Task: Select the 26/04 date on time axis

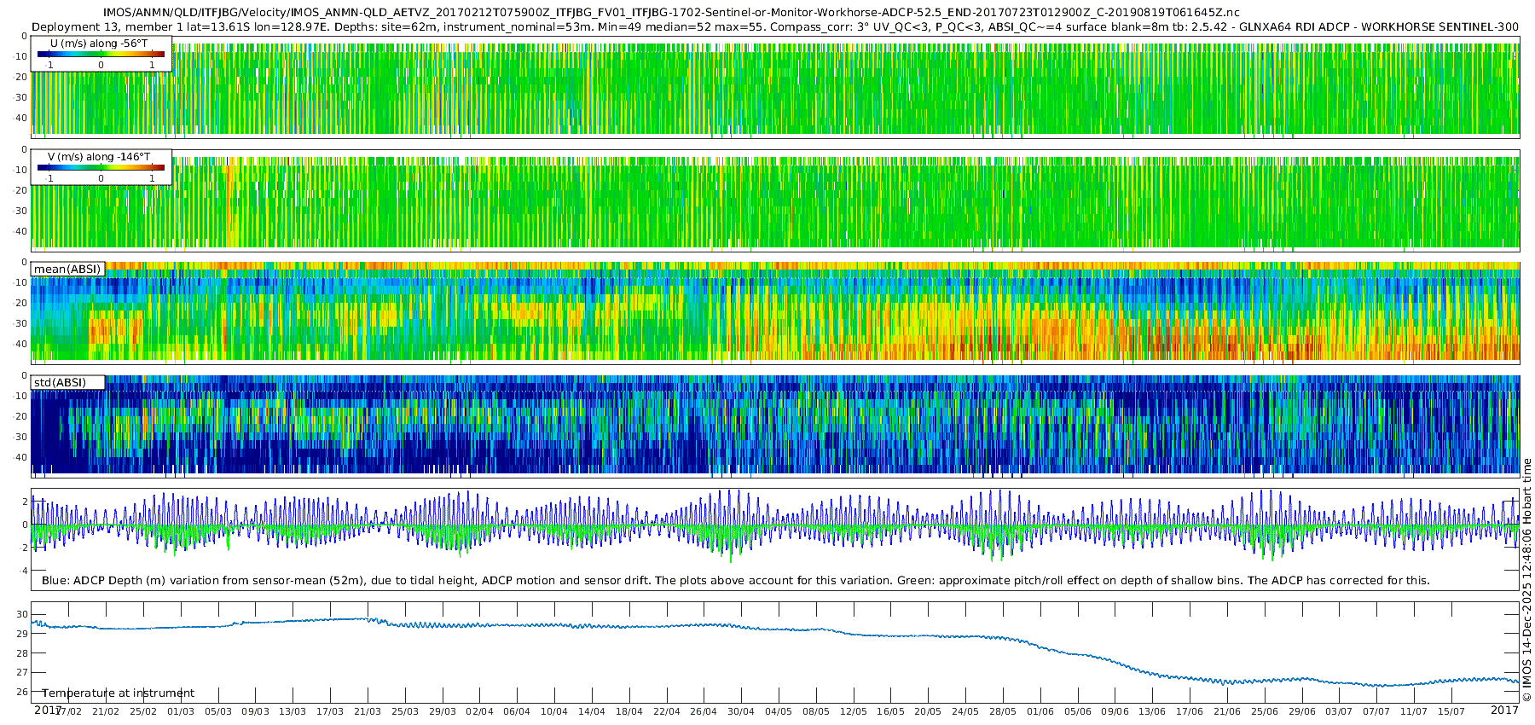Action: [704, 711]
